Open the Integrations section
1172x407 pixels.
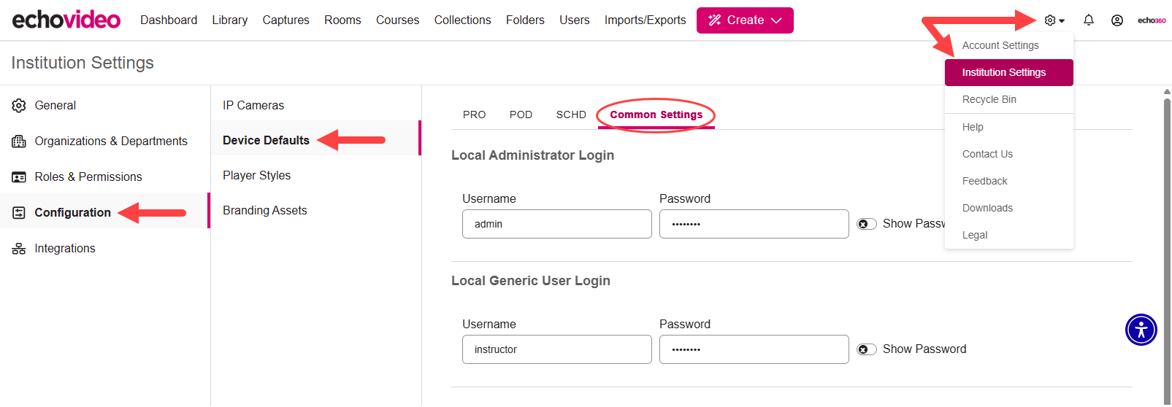pos(105,249)
